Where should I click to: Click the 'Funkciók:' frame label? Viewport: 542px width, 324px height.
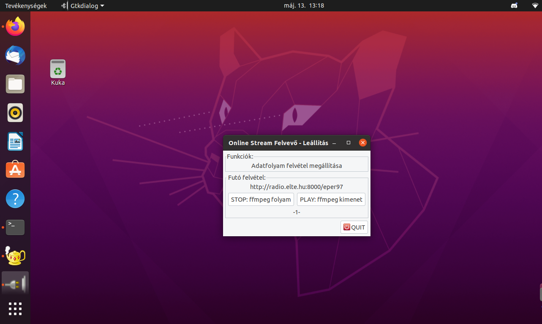(x=240, y=157)
